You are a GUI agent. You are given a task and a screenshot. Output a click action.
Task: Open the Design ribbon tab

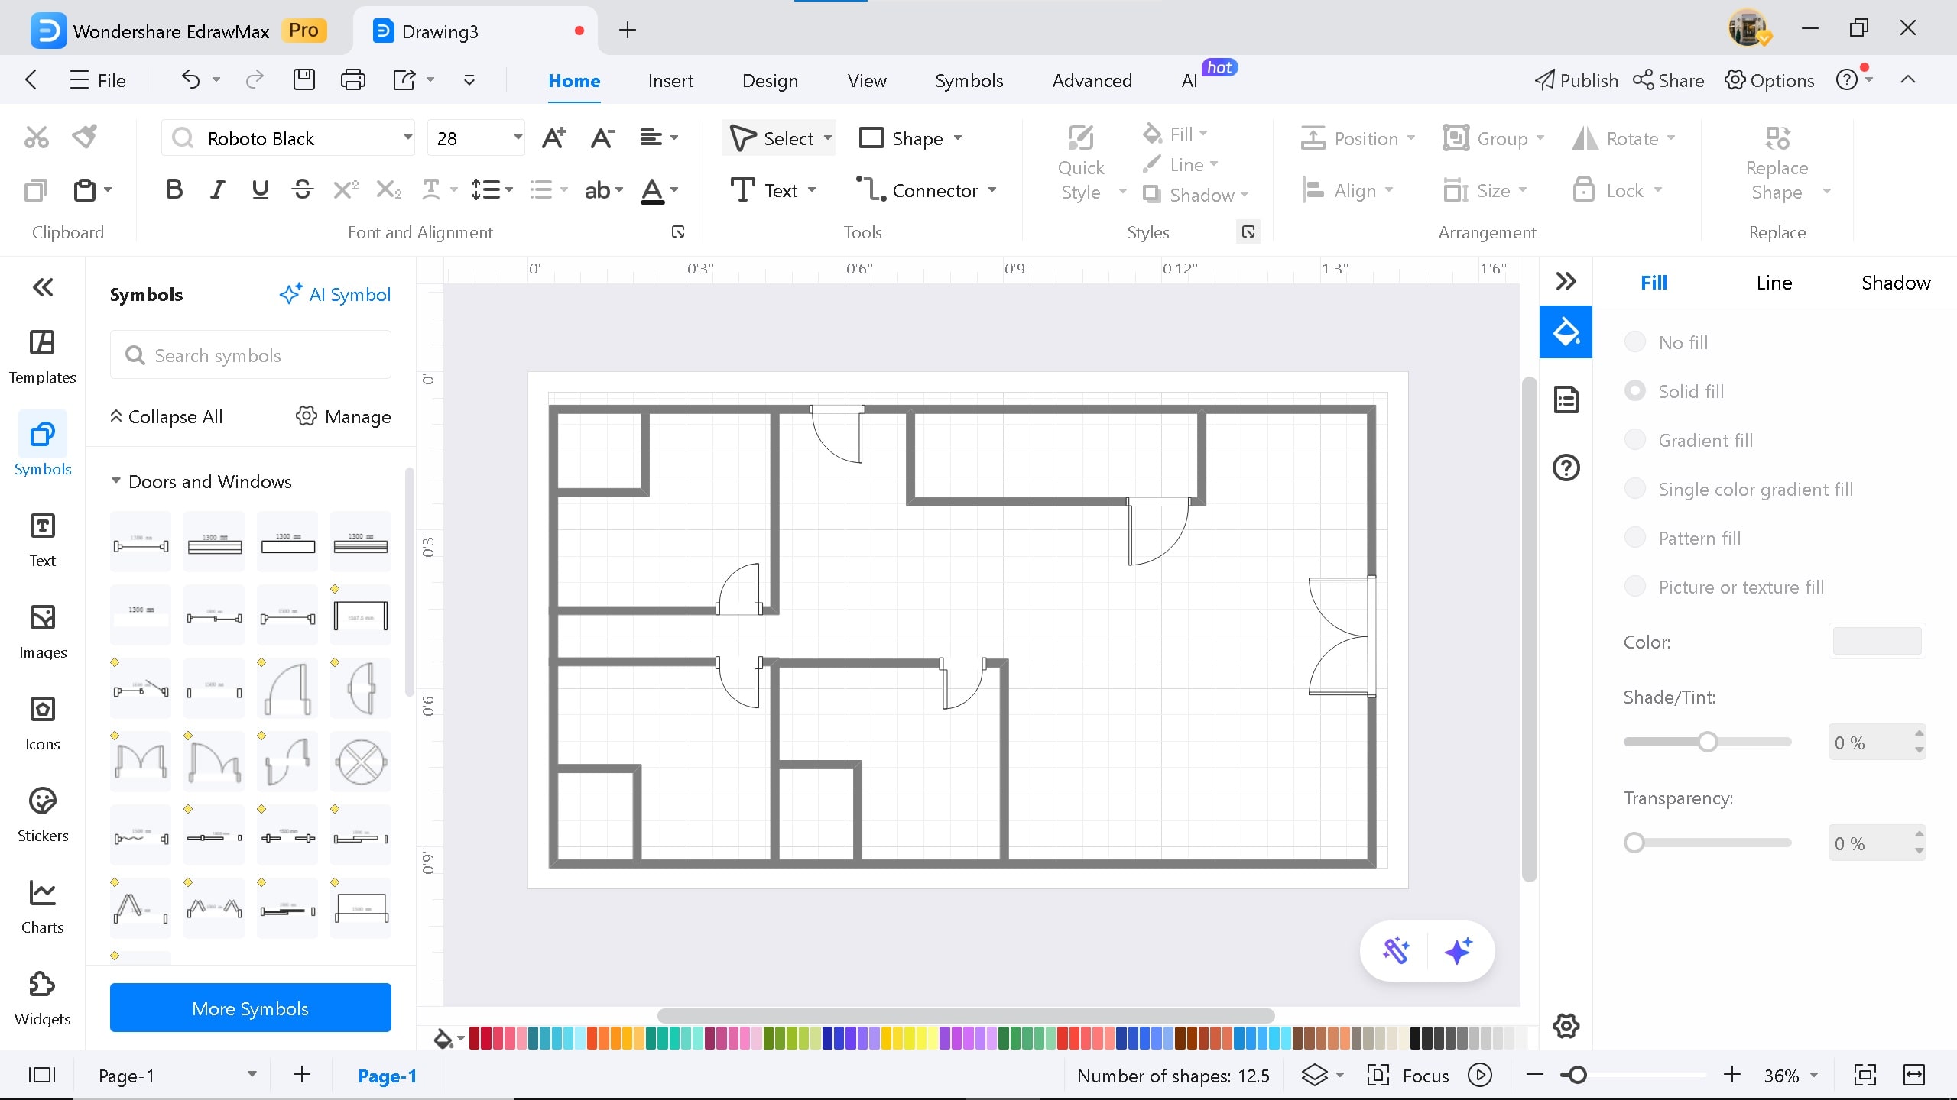[x=770, y=80]
